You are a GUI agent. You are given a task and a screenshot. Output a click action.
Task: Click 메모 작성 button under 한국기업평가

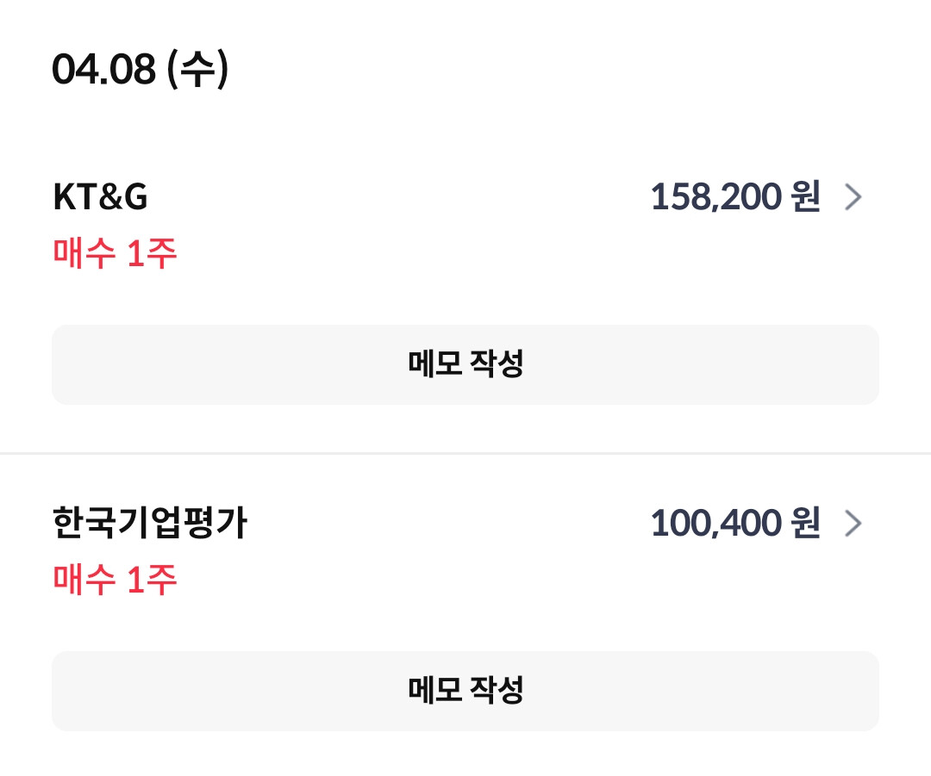(465, 690)
